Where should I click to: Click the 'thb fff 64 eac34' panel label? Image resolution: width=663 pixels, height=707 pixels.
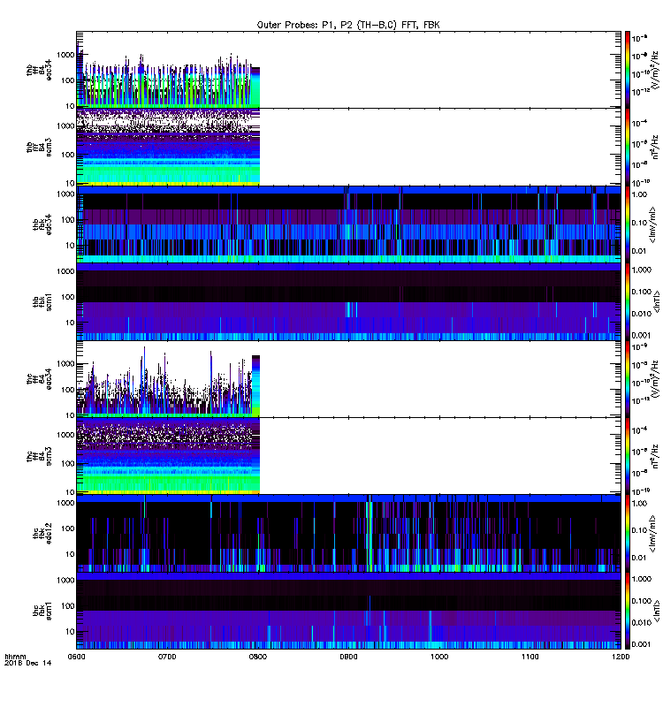coord(39,70)
